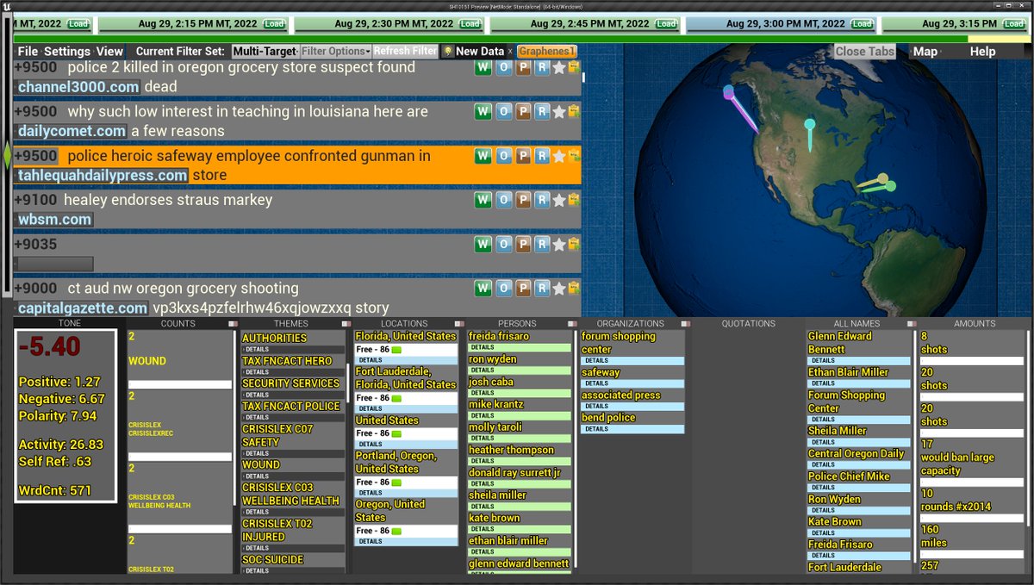Click the Themes panel header flag icon
This screenshot has height=585, width=1034.
coord(346,324)
